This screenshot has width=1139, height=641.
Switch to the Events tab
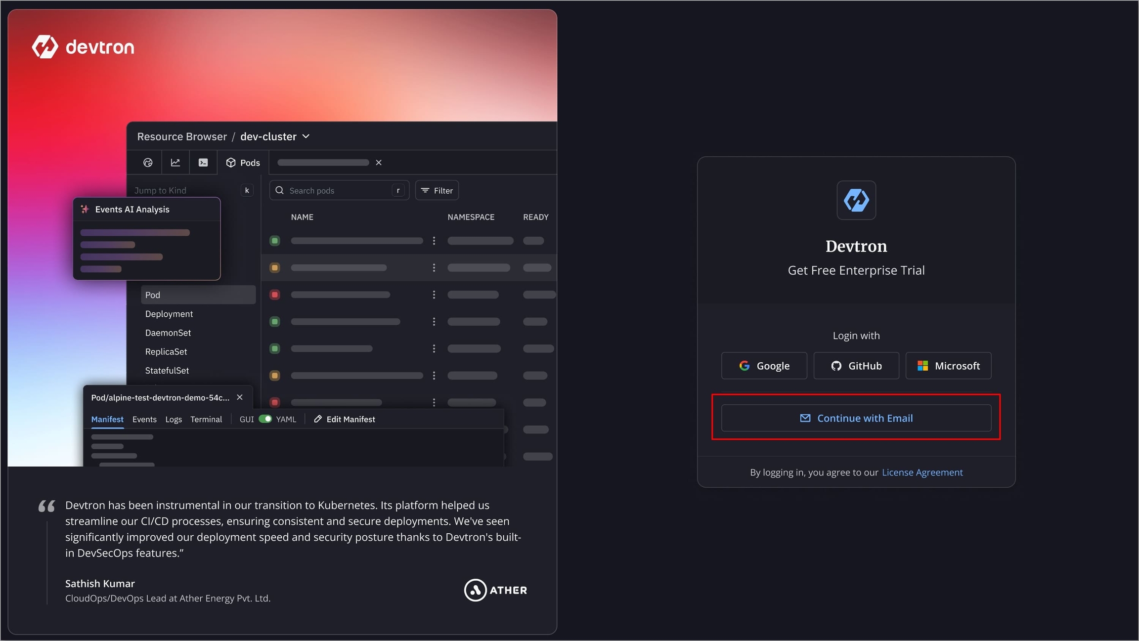pos(144,419)
